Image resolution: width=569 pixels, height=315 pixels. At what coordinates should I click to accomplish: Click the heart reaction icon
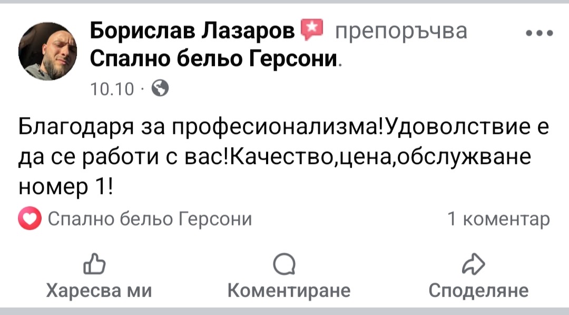click(x=30, y=219)
